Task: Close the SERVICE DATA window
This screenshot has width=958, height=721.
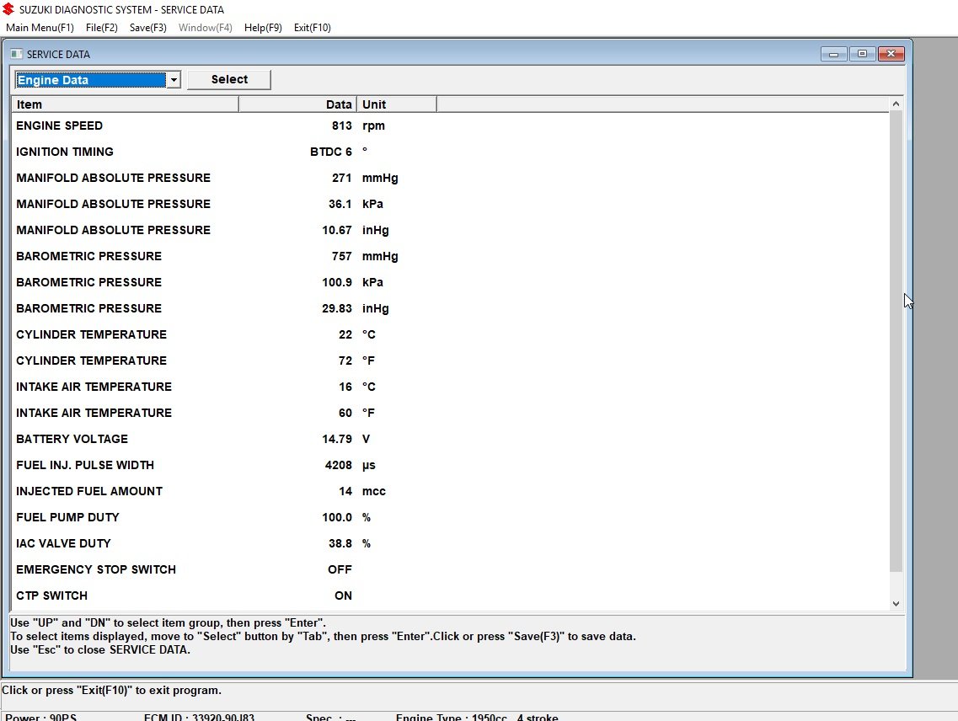Action: pos(891,55)
